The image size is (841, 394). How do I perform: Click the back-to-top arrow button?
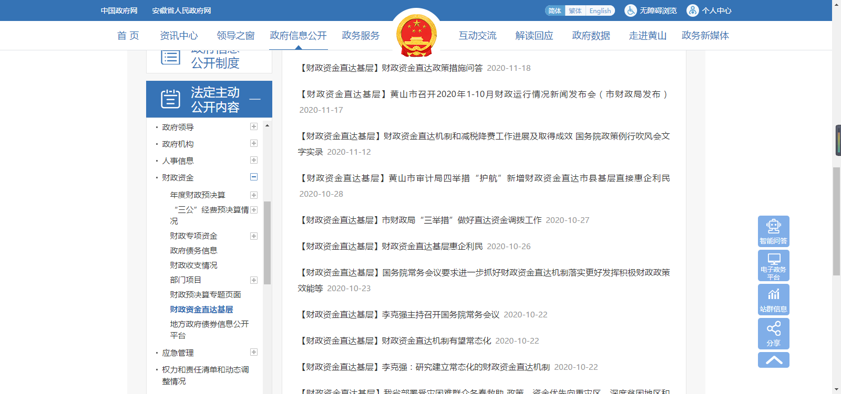pos(773,360)
